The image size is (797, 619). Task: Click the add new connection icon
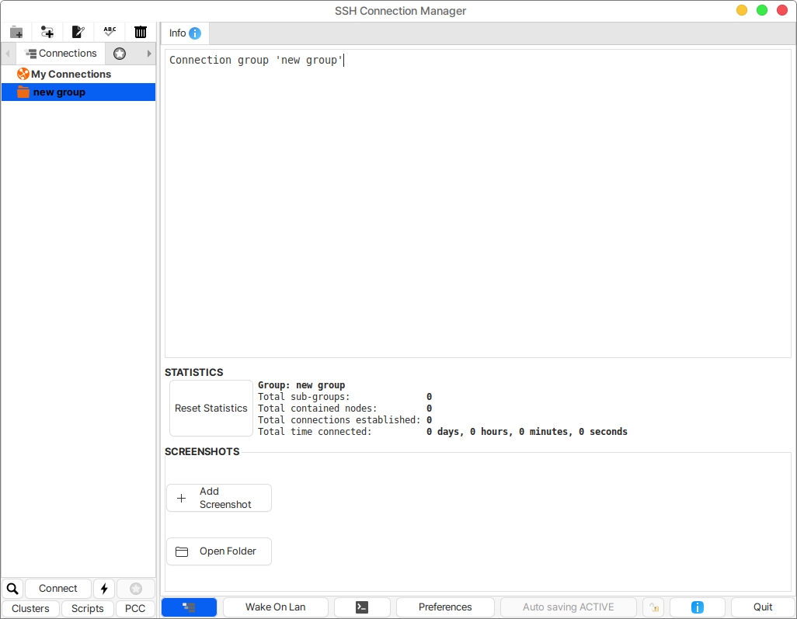tap(47, 32)
